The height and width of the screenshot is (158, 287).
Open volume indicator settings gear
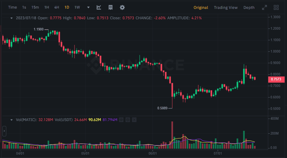click(128, 120)
